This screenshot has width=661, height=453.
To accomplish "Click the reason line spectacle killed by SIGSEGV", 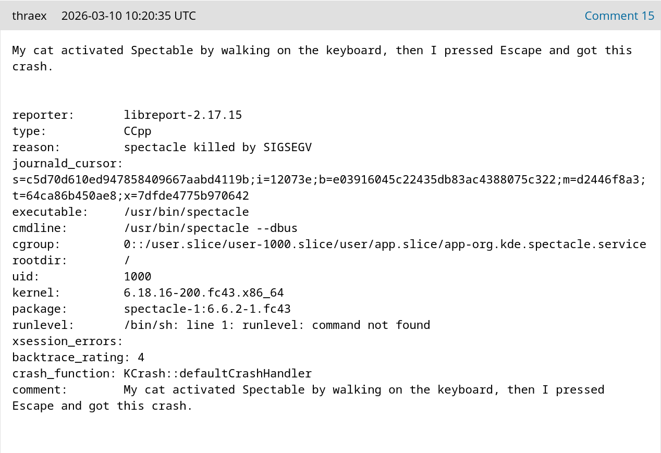I will (x=218, y=147).
